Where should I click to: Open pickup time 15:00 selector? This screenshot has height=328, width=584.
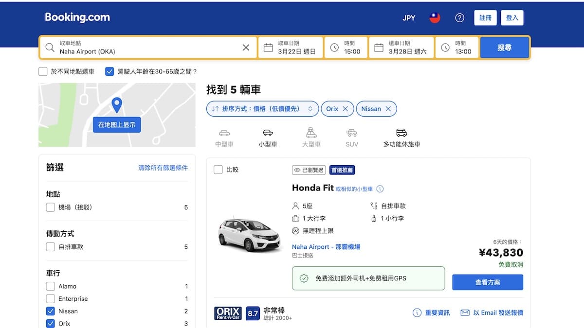point(346,48)
